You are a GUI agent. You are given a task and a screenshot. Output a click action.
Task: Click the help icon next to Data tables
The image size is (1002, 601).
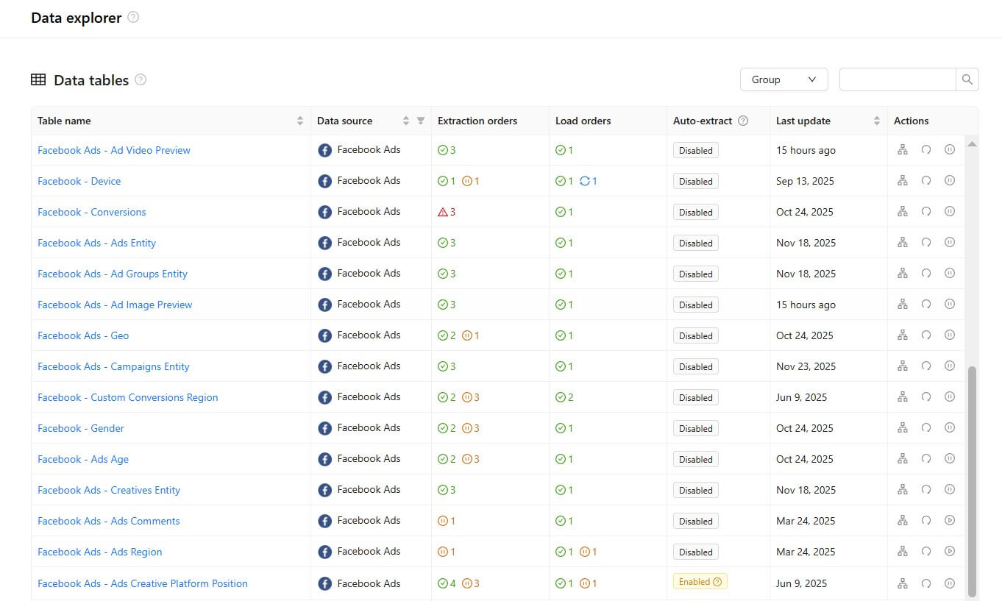click(x=141, y=80)
